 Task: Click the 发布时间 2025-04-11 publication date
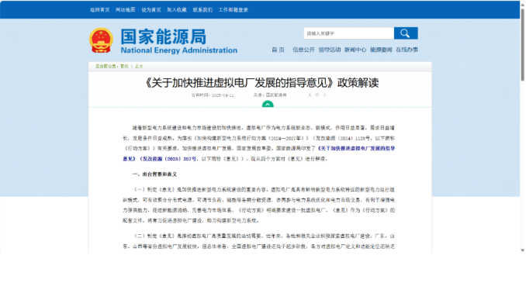[x=213, y=95]
